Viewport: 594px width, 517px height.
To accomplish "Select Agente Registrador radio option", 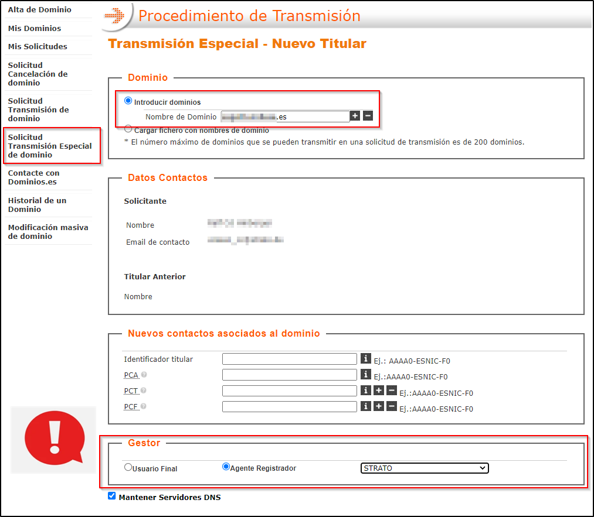I will pyautogui.click(x=226, y=467).
